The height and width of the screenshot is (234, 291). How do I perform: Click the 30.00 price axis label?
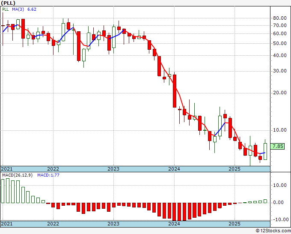(280, 71)
